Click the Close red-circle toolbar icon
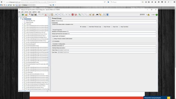Viewport: 176px width, 99px height. (30, 14)
